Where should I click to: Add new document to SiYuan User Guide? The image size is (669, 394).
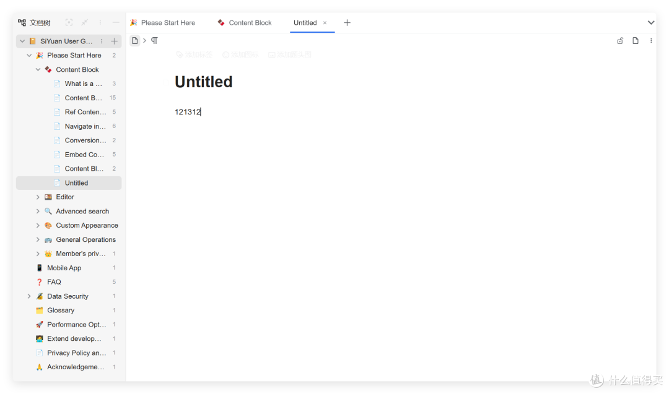[115, 41]
